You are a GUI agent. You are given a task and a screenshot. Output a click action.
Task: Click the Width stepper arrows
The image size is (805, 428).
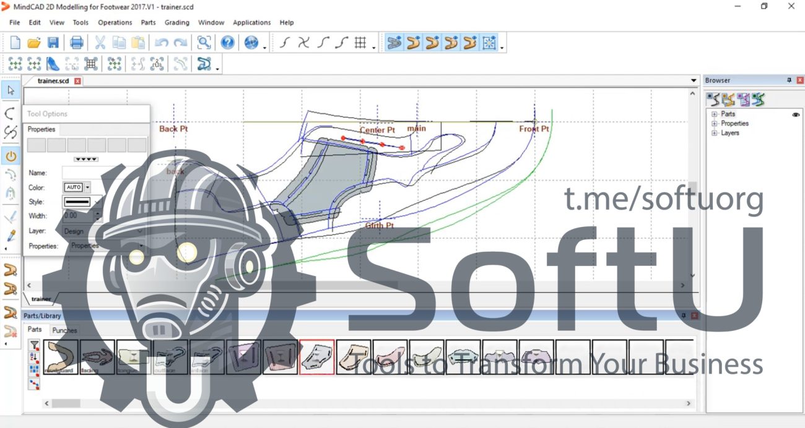[98, 216]
